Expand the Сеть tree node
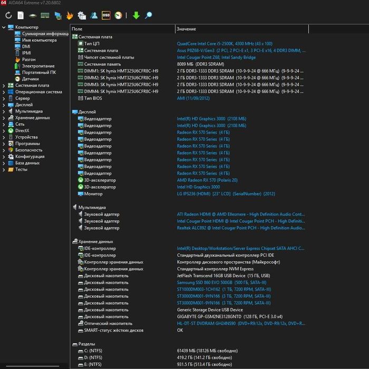The height and width of the screenshot is (369, 369). tap(4, 125)
